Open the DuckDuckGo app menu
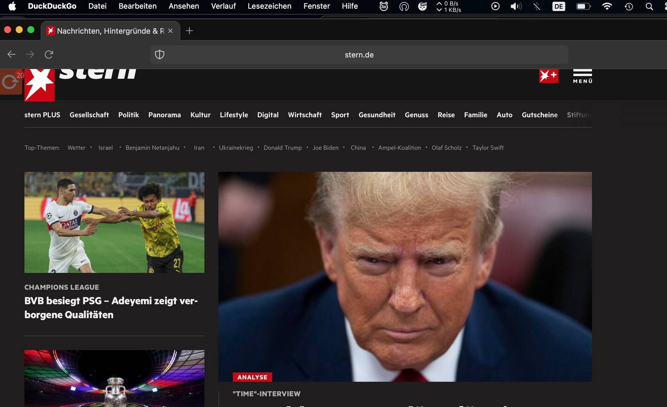 (52, 6)
